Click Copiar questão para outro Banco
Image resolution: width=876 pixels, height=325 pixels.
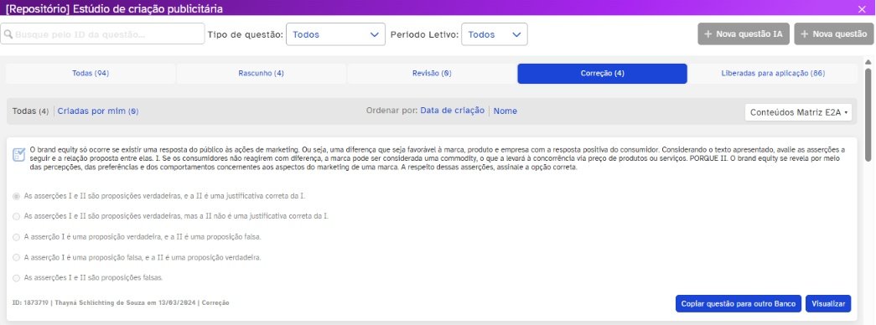[739, 304]
